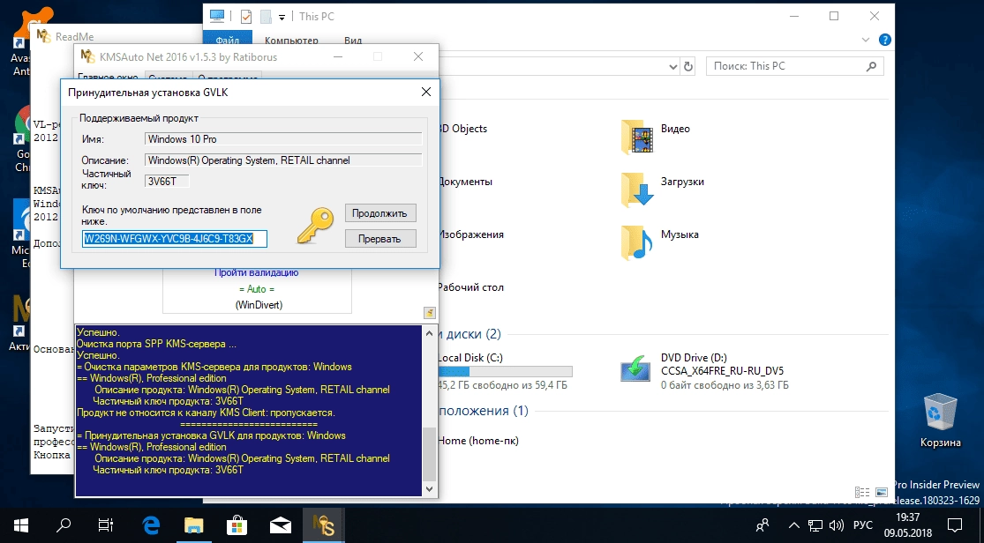This screenshot has width=984, height=543.
Task: Click the taskbar Search magnifier icon
Action: coord(64,525)
